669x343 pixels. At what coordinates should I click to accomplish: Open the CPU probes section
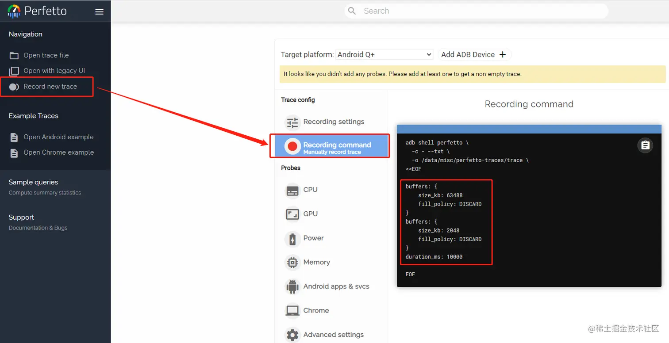point(331,190)
